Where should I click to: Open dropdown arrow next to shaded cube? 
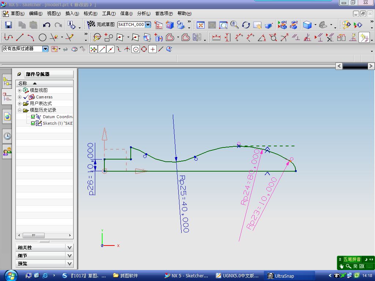[x=315, y=25]
